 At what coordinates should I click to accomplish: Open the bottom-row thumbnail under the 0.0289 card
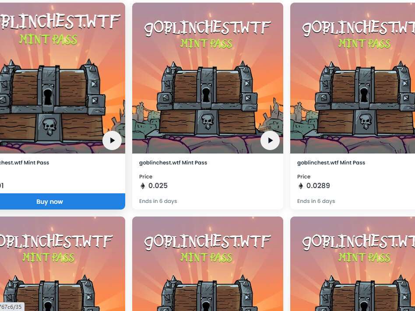click(352, 264)
